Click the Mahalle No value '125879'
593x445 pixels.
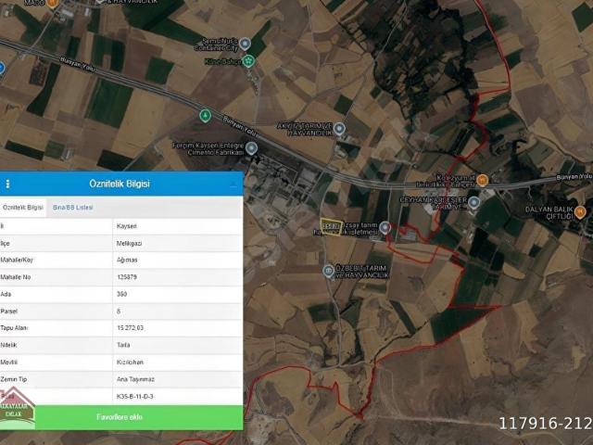127,277
